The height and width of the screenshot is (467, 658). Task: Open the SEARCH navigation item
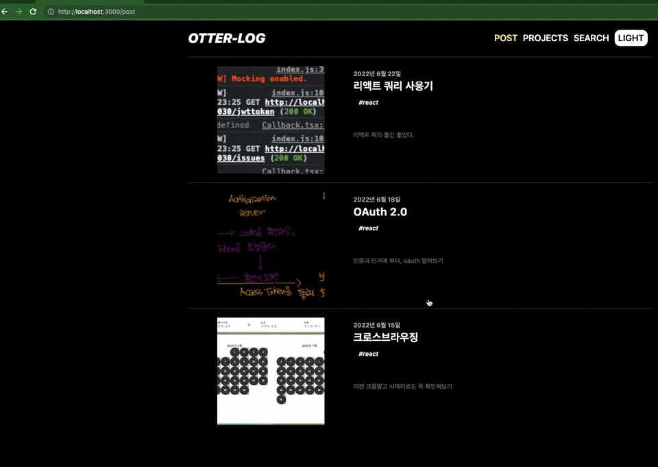click(x=591, y=38)
